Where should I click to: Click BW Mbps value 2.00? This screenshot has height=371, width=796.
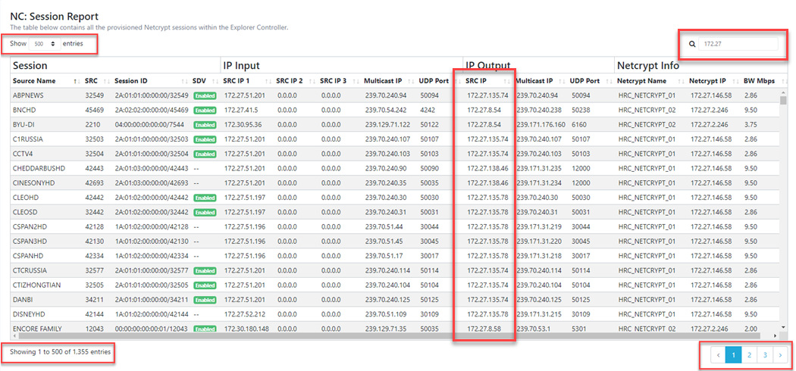click(x=751, y=329)
